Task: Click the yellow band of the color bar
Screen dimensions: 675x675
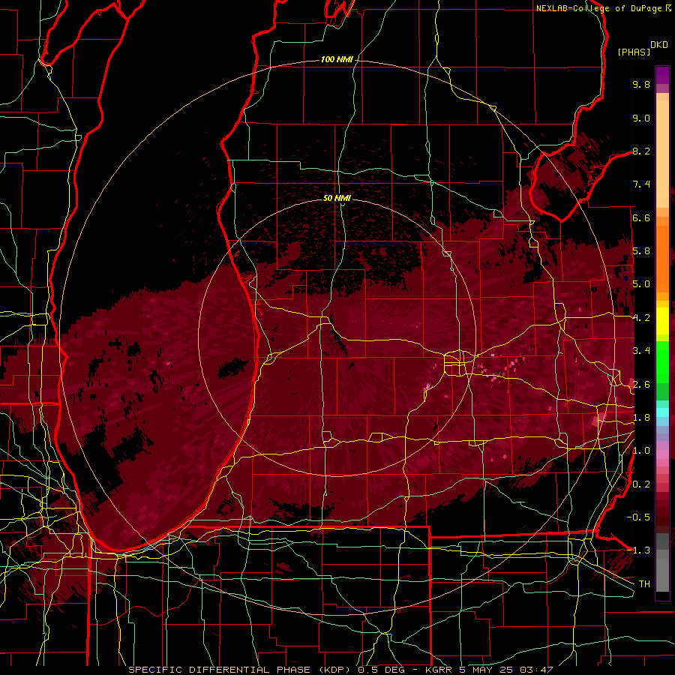Action: (x=662, y=321)
